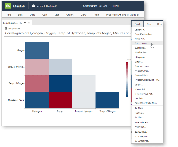This screenshot has width=178, height=147.
Task: Choose Bubble Plot... menu entry
Action: (x=147, y=48)
